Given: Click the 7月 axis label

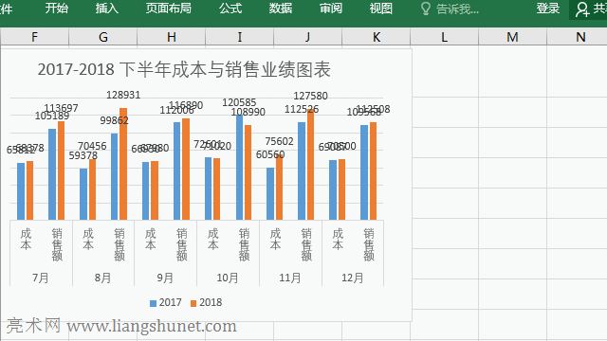Looking at the screenshot, I should coord(41,278).
